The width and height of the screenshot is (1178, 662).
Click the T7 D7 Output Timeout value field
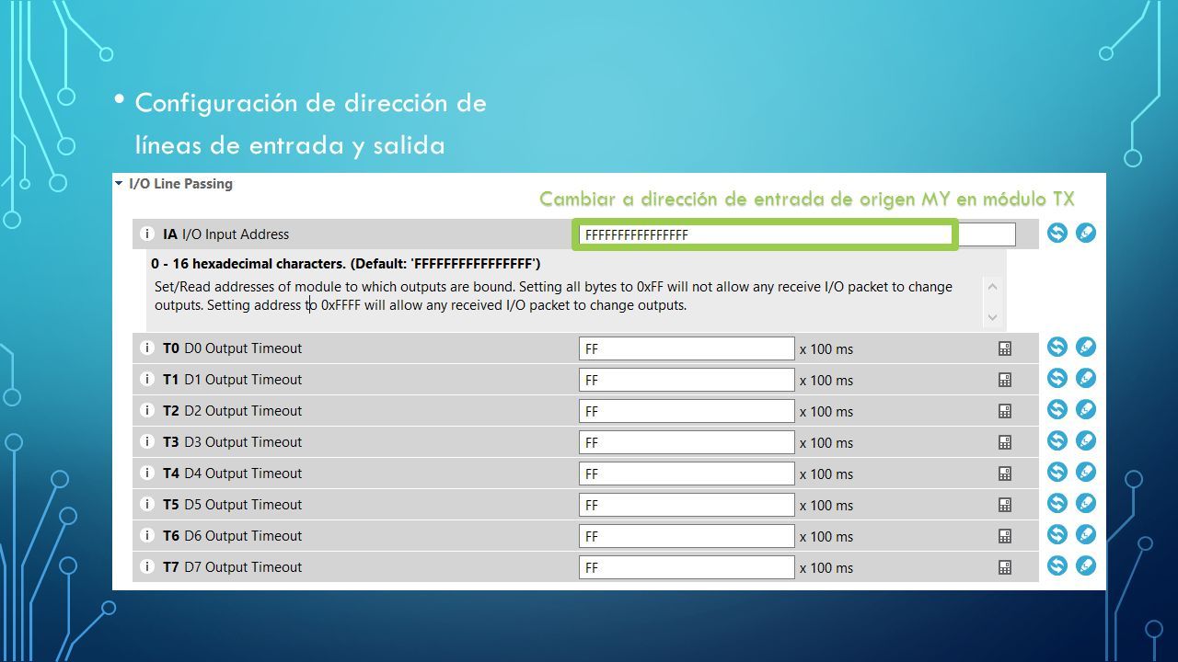pyautogui.click(x=687, y=567)
